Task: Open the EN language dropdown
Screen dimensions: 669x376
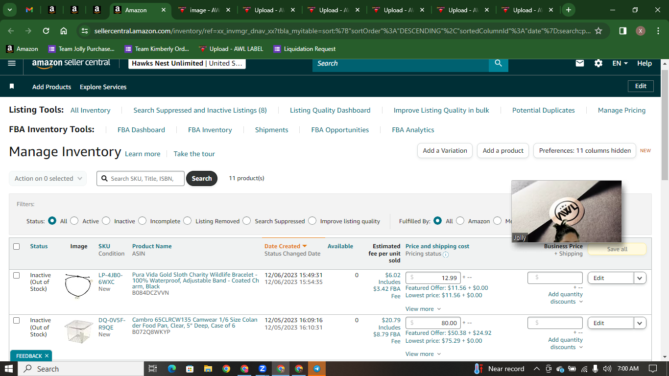Action: (x=620, y=63)
